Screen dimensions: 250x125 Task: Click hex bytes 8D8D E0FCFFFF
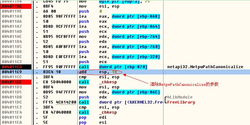[x=60, y=57]
